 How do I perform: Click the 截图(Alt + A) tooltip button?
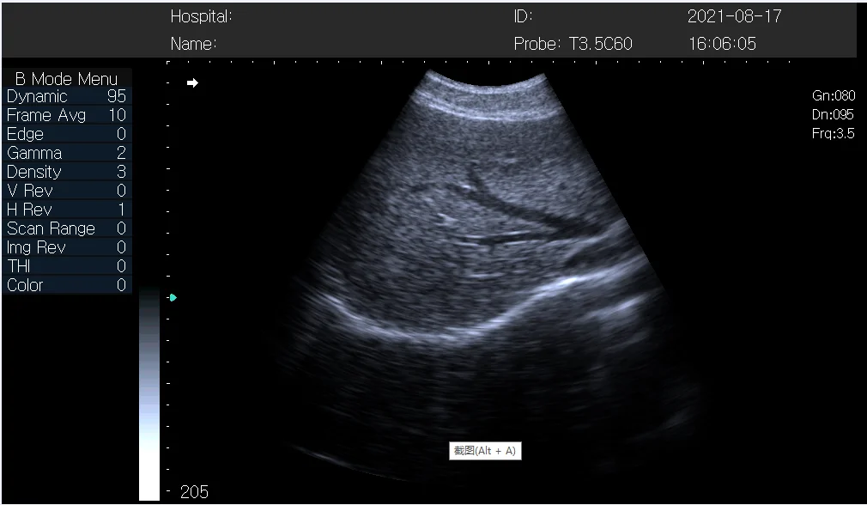click(x=485, y=450)
